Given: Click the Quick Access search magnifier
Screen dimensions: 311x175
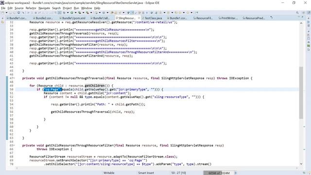Looking at the screenshot, I should 297,13.
